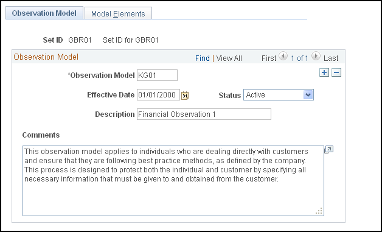Click the Status label
The image size is (382, 232).
coord(230,95)
